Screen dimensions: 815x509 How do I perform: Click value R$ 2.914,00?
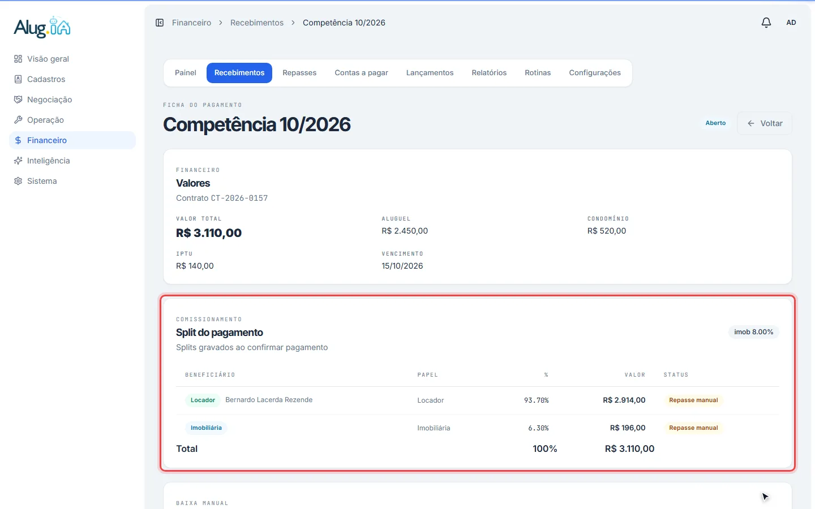[x=624, y=400]
